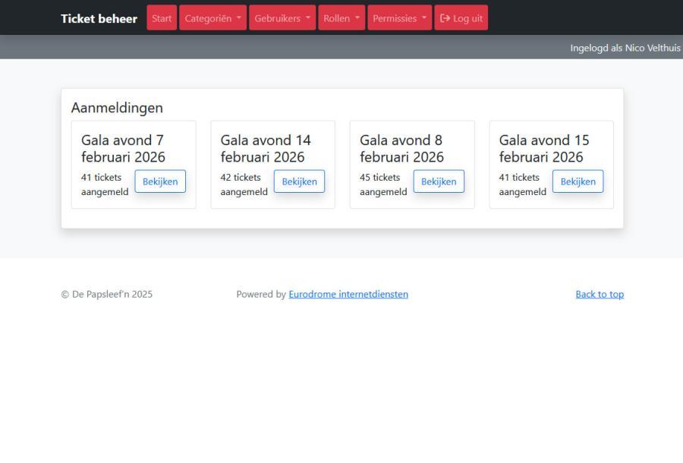
Task: Expand the Permissies dropdown menu
Action: pyautogui.click(x=400, y=18)
